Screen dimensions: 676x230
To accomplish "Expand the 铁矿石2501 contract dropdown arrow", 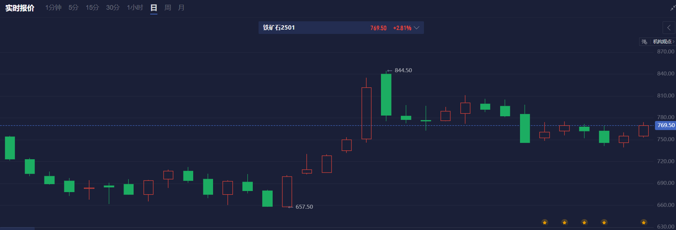I will pyautogui.click(x=417, y=28).
